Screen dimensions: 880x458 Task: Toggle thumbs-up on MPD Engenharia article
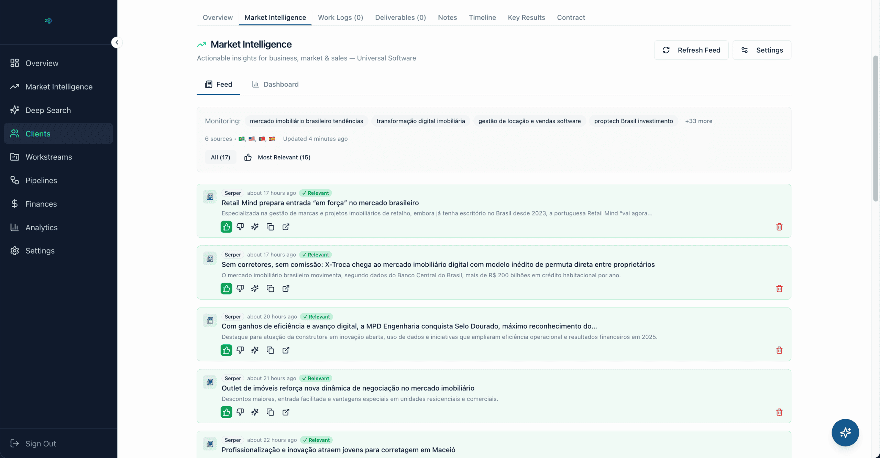[x=226, y=350]
